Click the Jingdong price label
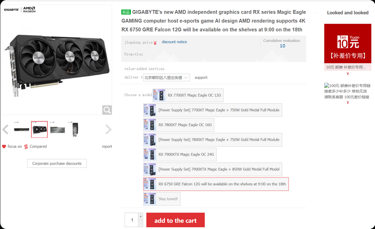375x229 pixels. [x=138, y=42]
